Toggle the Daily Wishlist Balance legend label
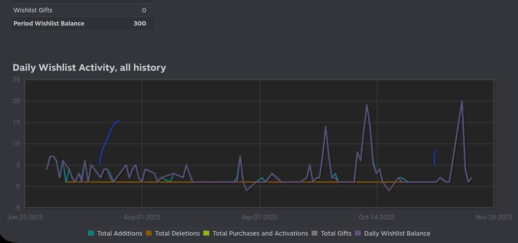Image resolution: width=518 pixels, height=243 pixels. tap(397, 234)
